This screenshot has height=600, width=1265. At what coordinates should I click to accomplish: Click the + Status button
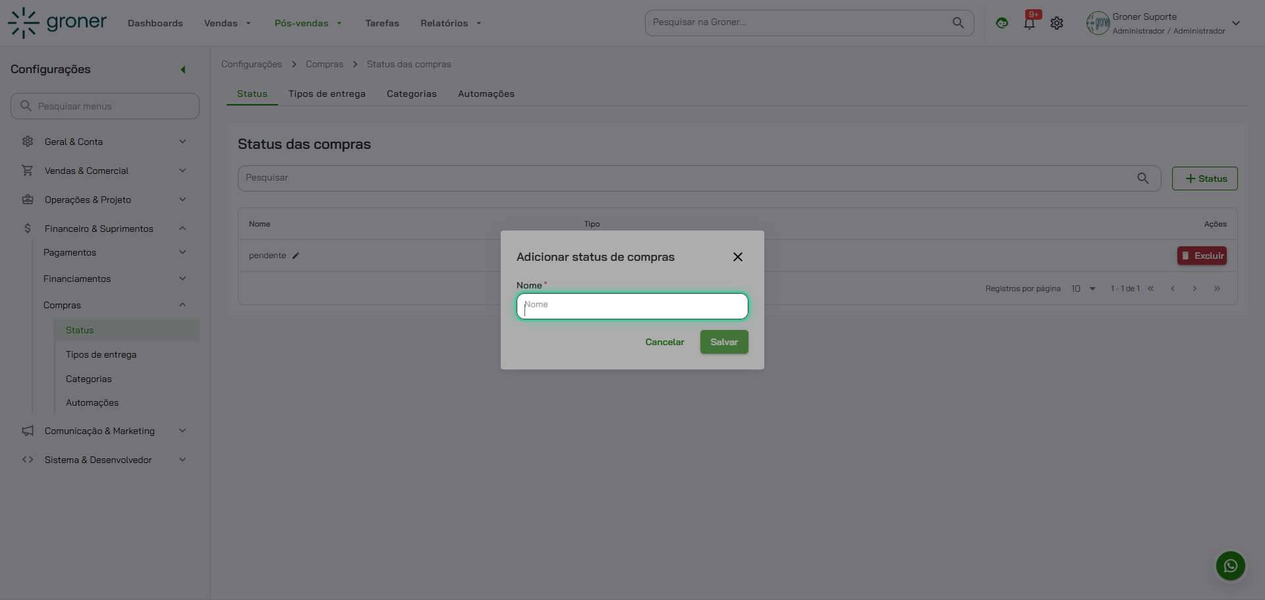(x=1205, y=178)
